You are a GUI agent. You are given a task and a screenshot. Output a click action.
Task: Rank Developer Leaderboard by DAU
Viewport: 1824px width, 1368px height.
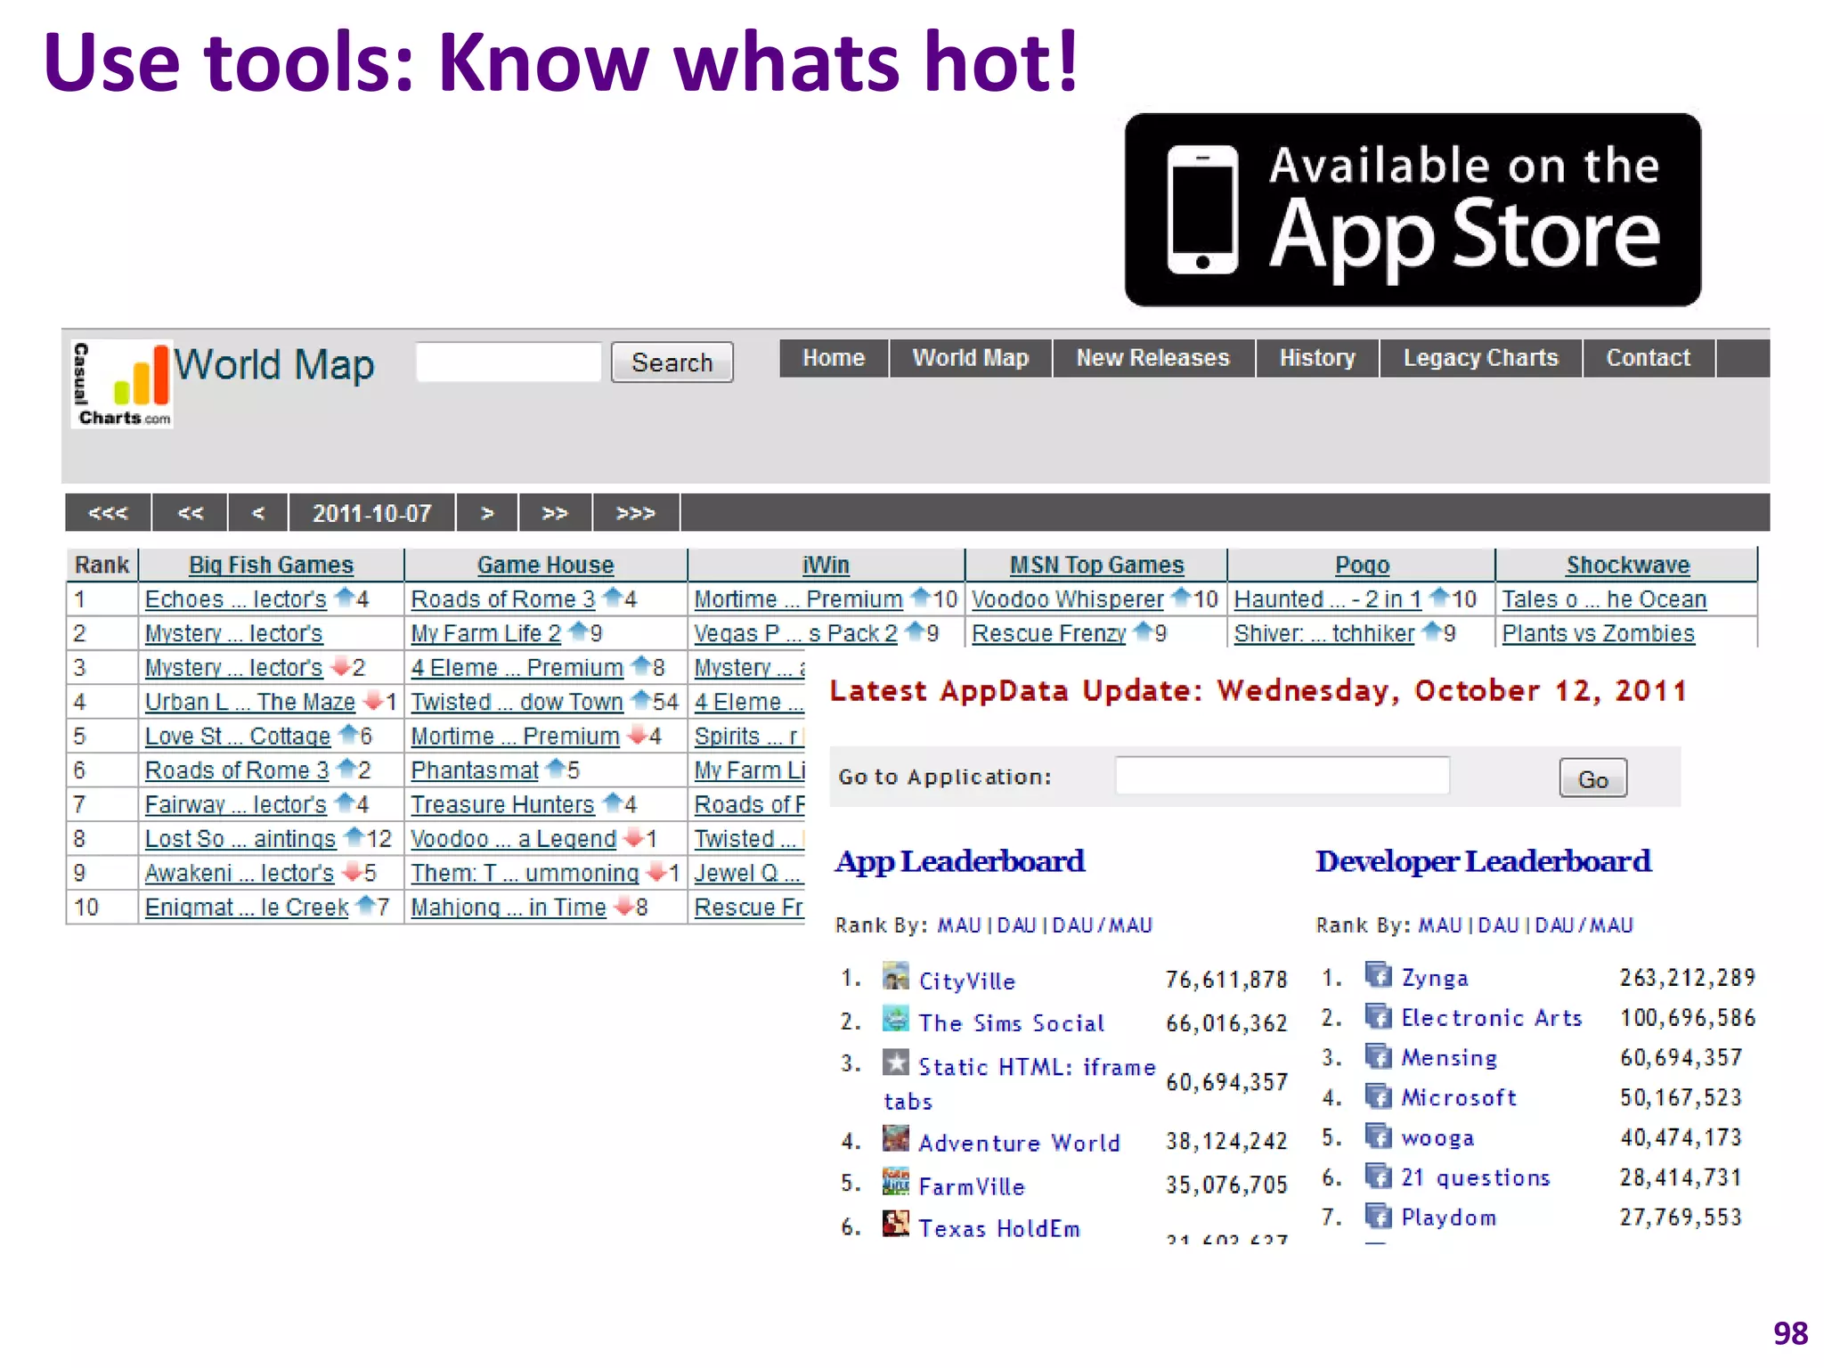point(1498,925)
